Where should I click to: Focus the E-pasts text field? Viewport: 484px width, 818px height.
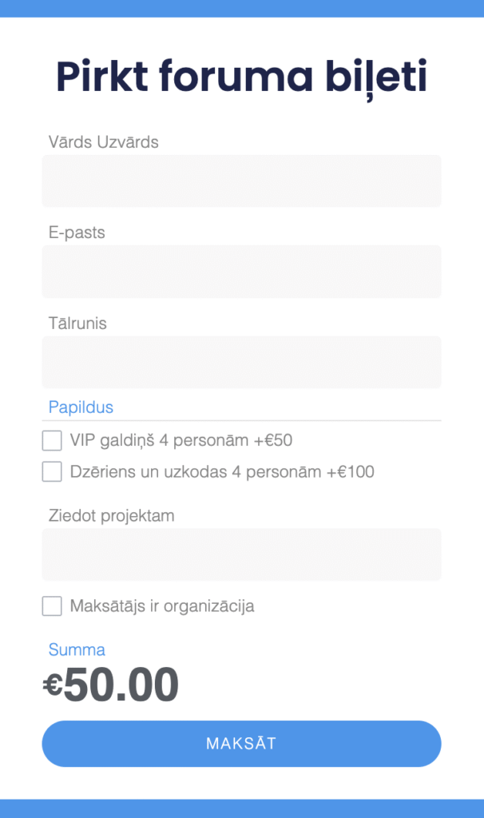241,272
